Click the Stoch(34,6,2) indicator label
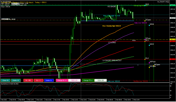Viewport: 176px width, 102px height. (10, 84)
